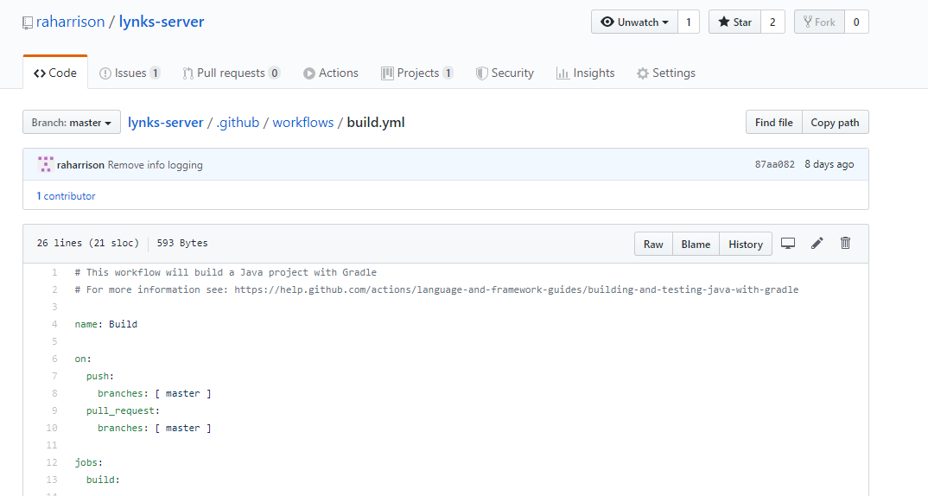Open the Pull requests tab

click(231, 73)
